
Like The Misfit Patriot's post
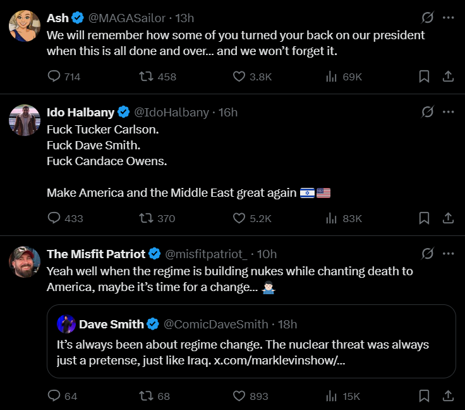239,396
